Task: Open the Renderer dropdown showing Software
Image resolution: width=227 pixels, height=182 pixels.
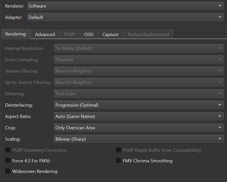Action: (x=125, y=6)
